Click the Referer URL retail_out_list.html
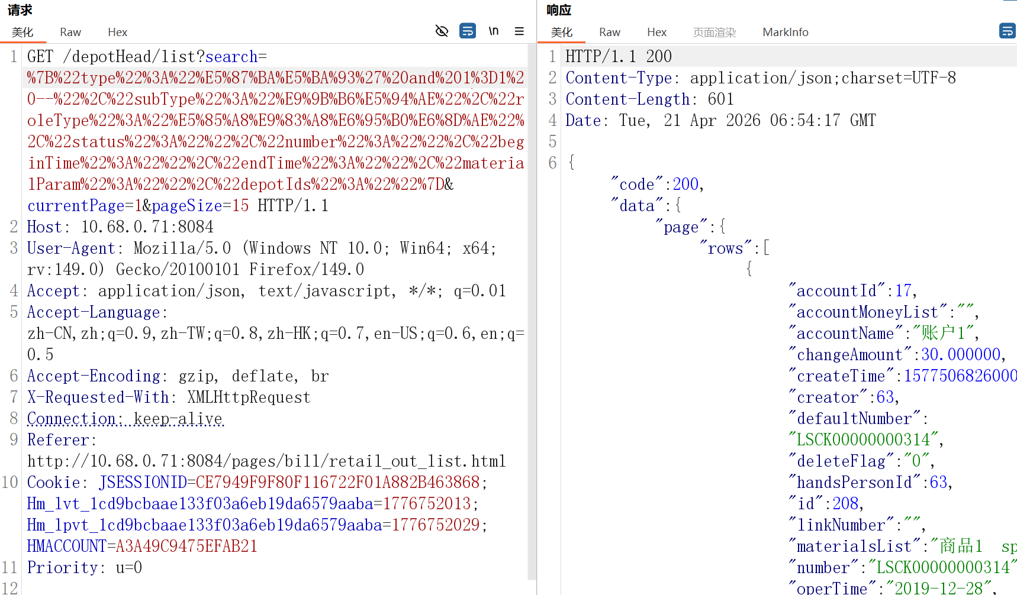The height and width of the screenshot is (595, 1017). point(266,461)
